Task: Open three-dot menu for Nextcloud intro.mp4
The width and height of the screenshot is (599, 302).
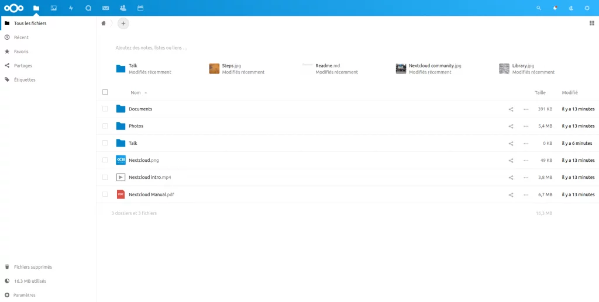Action: pos(526,178)
